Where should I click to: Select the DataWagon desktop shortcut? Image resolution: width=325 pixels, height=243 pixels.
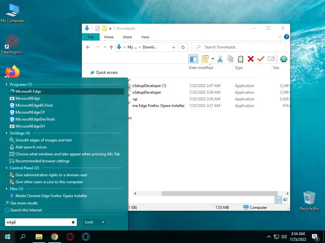pyautogui.click(x=12, y=44)
